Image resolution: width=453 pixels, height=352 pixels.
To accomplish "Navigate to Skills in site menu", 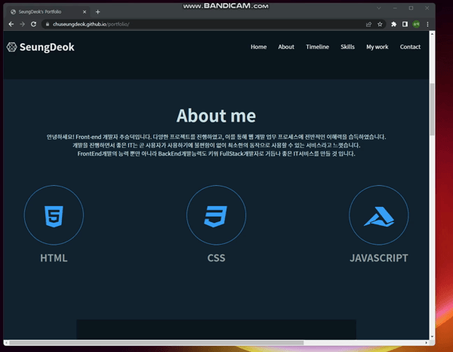I will 347,47.
